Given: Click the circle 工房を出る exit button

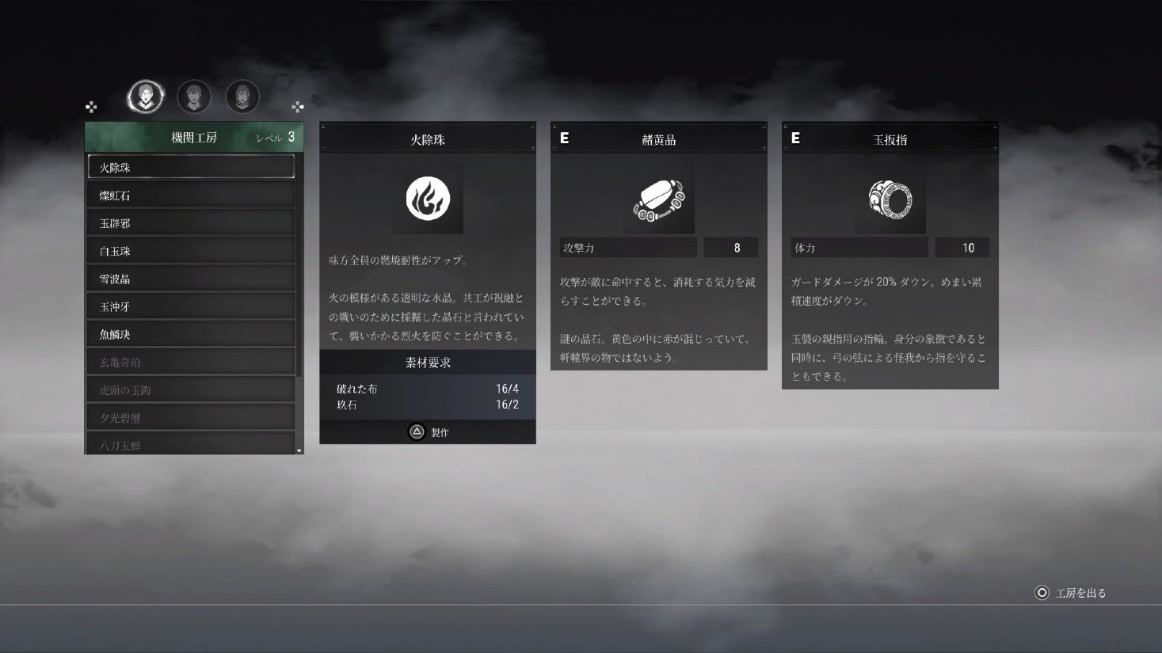Looking at the screenshot, I should pyautogui.click(x=1070, y=593).
